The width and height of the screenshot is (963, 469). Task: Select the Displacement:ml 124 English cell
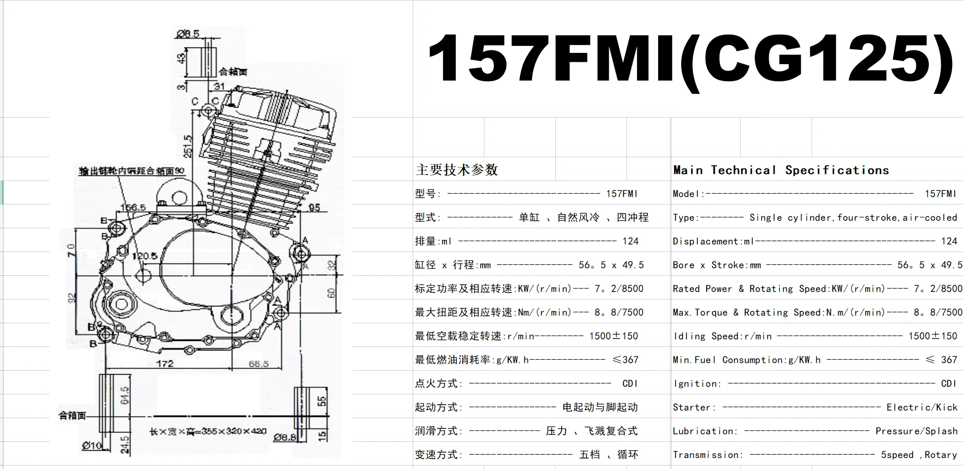(817, 240)
